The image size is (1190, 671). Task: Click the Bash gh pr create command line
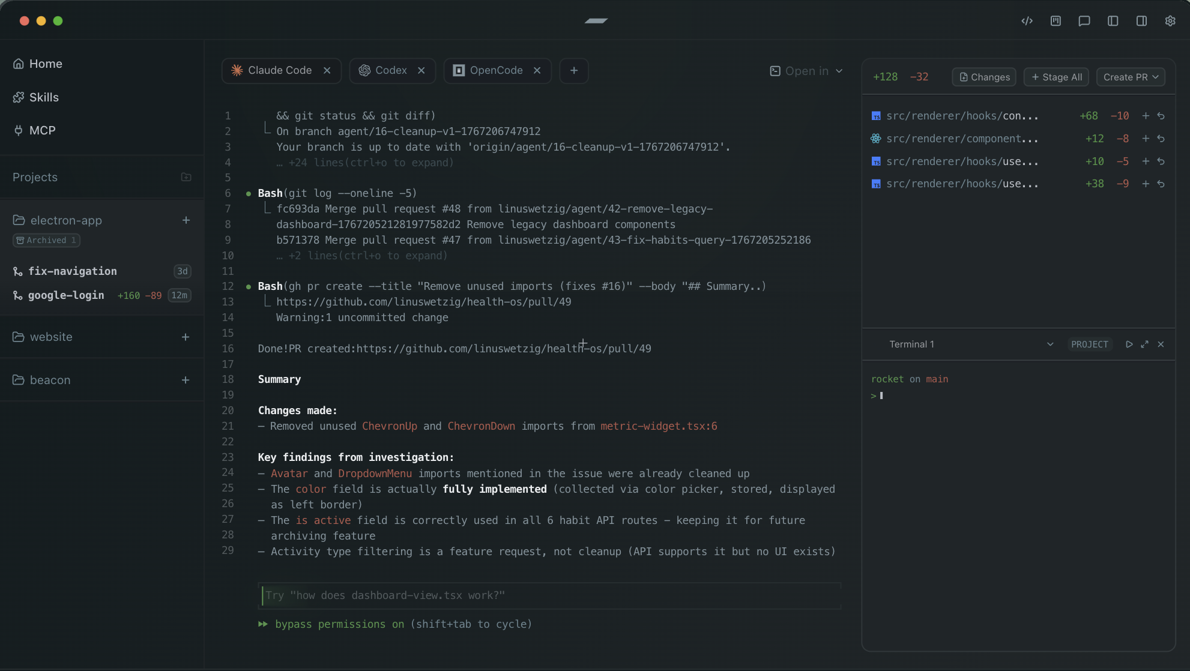pyautogui.click(x=512, y=286)
